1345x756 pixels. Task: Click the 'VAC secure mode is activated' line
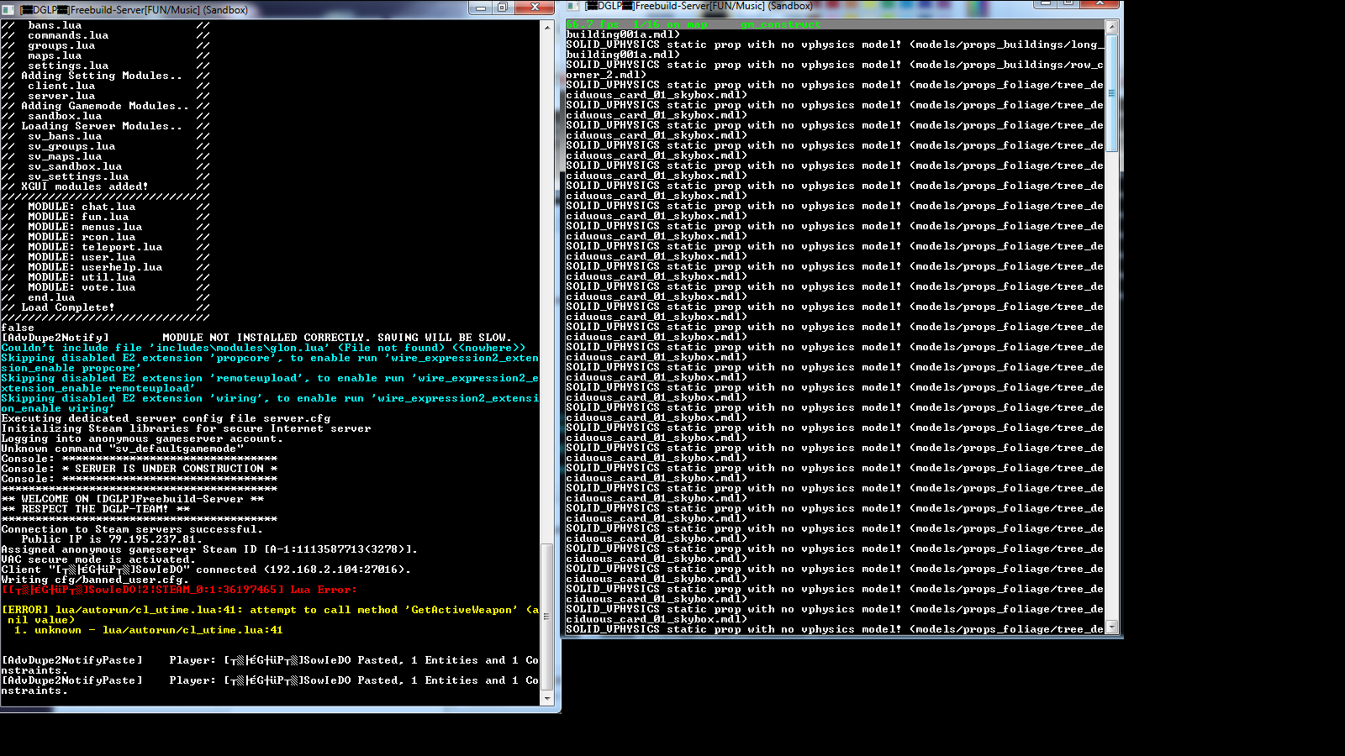tap(98, 559)
